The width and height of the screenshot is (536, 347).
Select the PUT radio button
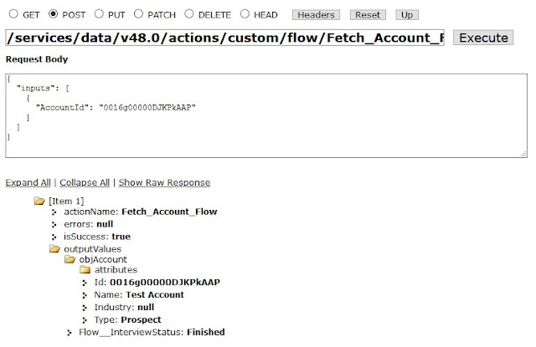(99, 14)
